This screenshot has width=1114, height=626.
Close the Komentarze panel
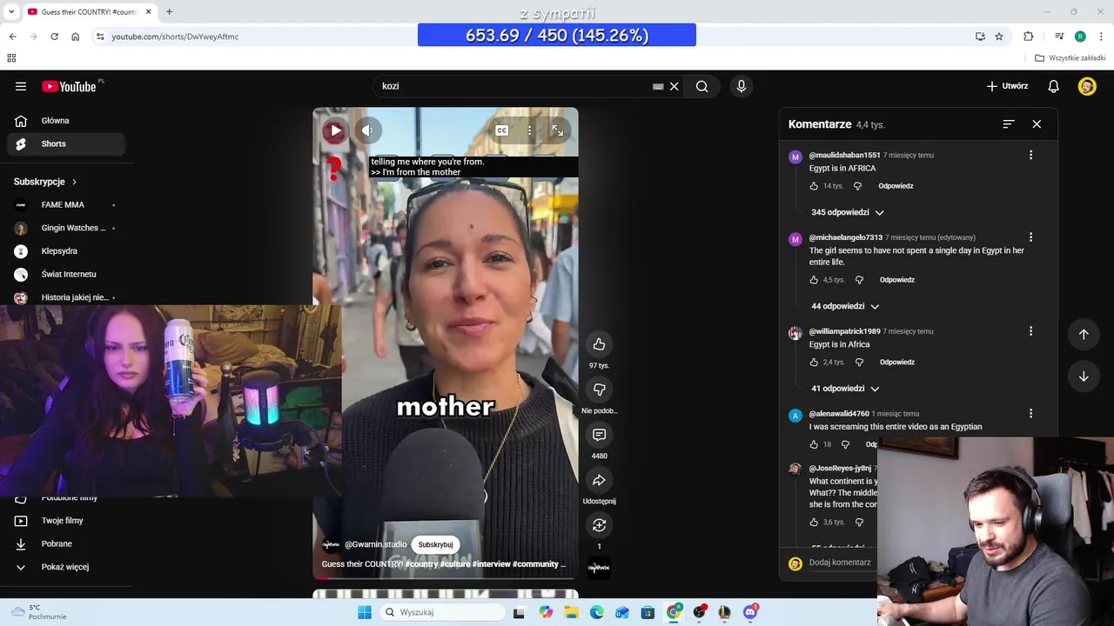(x=1037, y=124)
